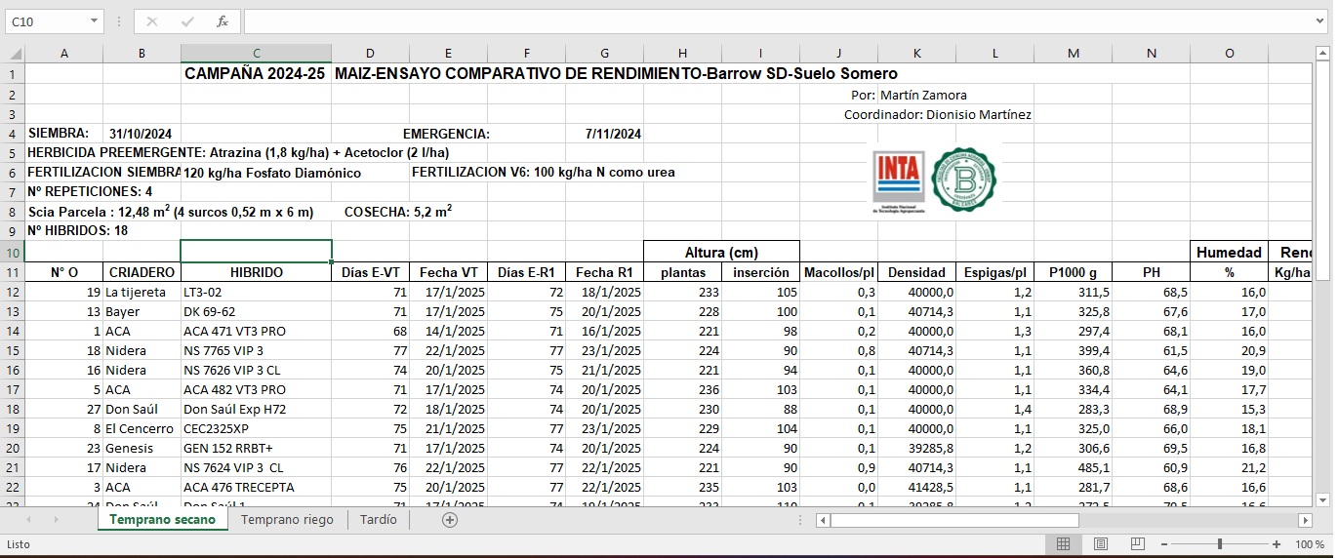Switch to Page Break Preview view
The width and height of the screenshot is (1338, 558).
pyautogui.click(x=1137, y=543)
